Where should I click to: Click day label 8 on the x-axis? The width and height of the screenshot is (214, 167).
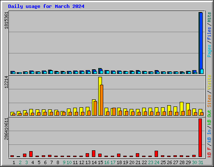pos(58,162)
